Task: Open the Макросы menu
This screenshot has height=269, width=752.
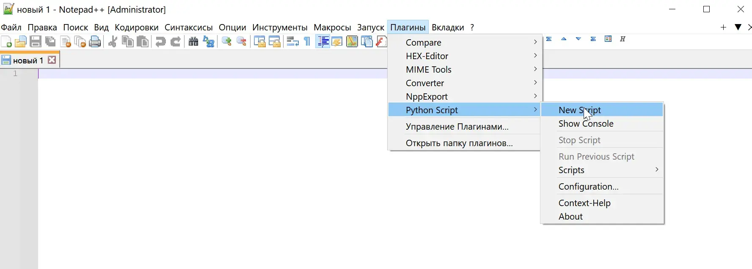Action: (332, 27)
